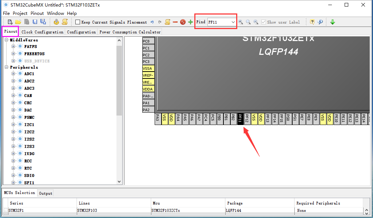Toggle Keep Current Signals Placement checkbox
This screenshot has height=218, width=373.
tap(78, 22)
